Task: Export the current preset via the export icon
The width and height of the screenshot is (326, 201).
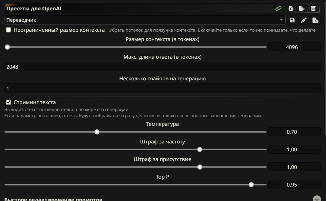Action: tap(301, 9)
